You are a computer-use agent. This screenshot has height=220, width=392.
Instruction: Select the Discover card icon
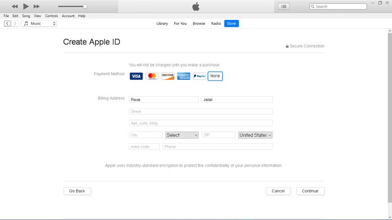(x=168, y=76)
